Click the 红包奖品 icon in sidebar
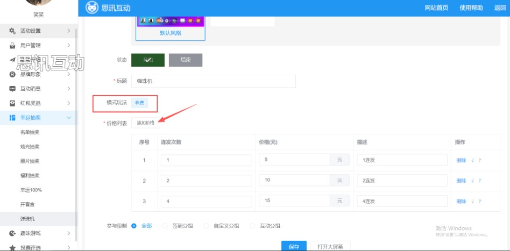This screenshot has height=251, width=510. 12,103
